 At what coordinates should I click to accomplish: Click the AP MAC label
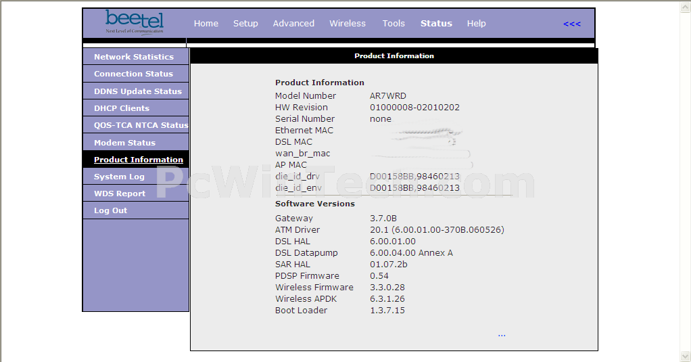pos(291,165)
